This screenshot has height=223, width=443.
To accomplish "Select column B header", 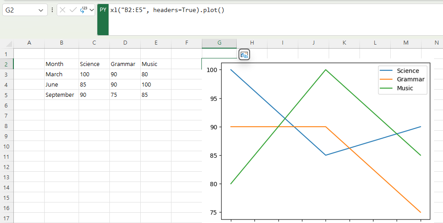I will pos(62,43).
